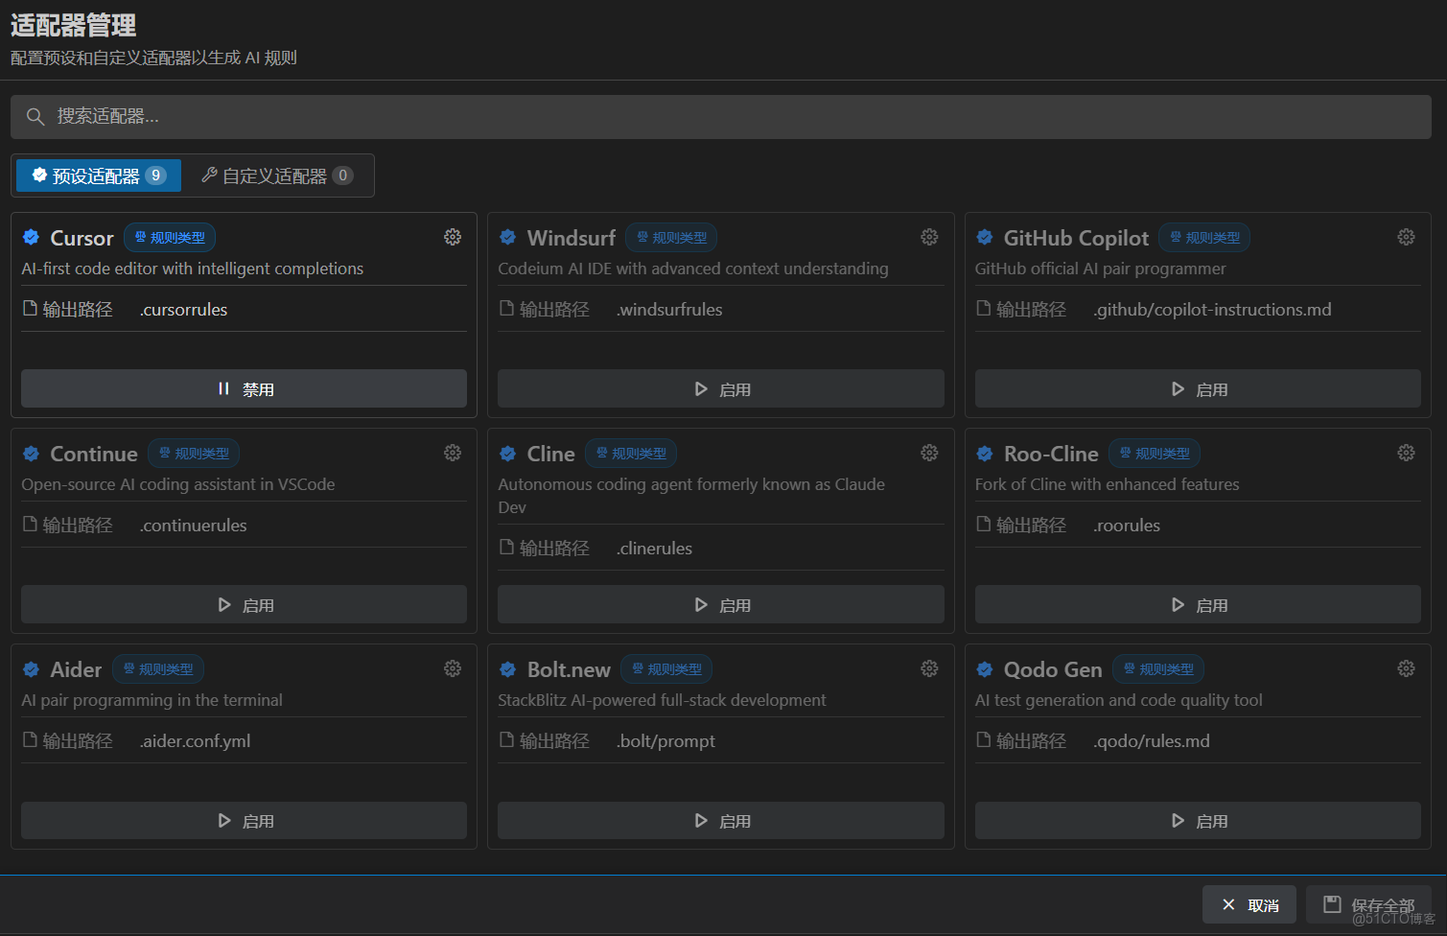Click the 取消 cancel button
This screenshot has height=936, width=1447.
pyautogui.click(x=1249, y=905)
